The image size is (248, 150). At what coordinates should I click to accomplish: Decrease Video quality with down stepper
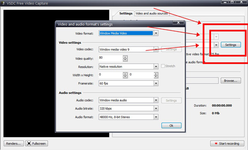click(x=125, y=60)
